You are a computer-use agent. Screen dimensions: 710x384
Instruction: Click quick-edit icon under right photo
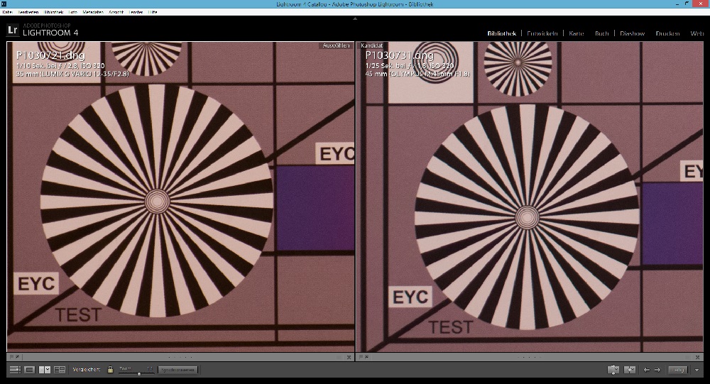[367, 357]
